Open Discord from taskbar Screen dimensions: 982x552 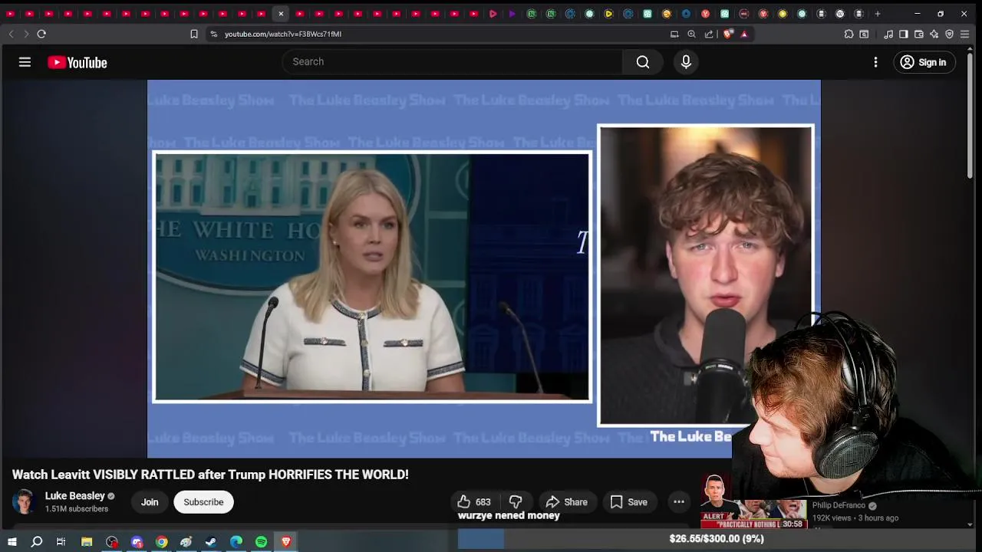pos(137,542)
